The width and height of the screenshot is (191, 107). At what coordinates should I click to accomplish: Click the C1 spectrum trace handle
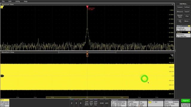coord(2,7)
